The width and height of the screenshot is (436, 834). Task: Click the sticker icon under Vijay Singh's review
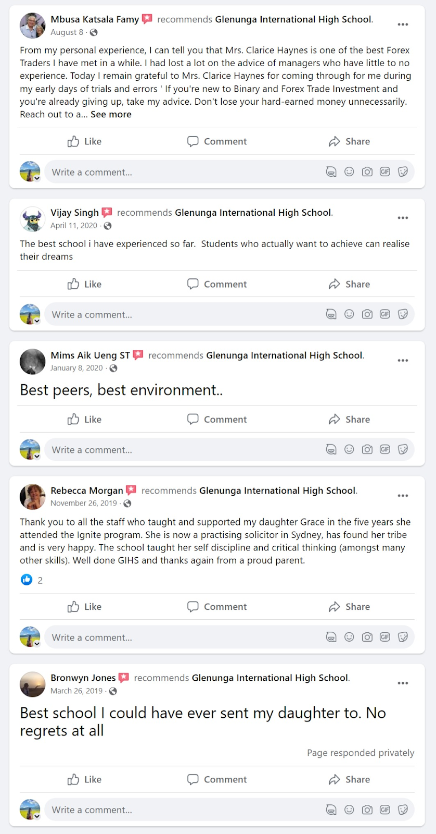[x=403, y=314]
